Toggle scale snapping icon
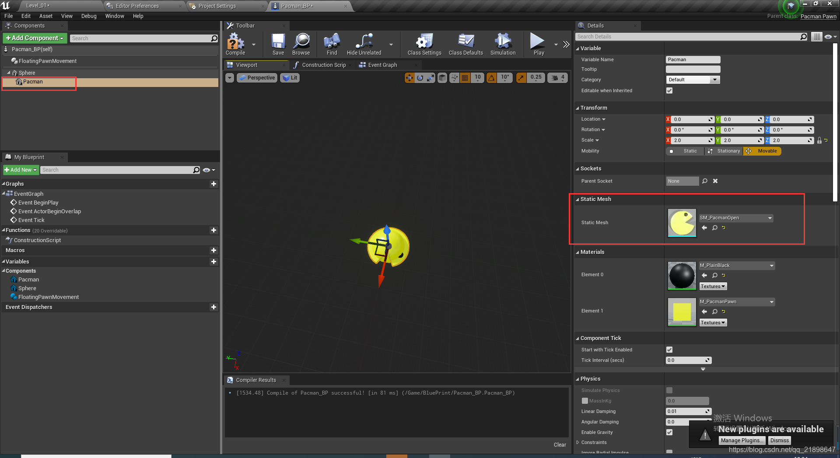This screenshot has height=458, width=840. pos(521,78)
